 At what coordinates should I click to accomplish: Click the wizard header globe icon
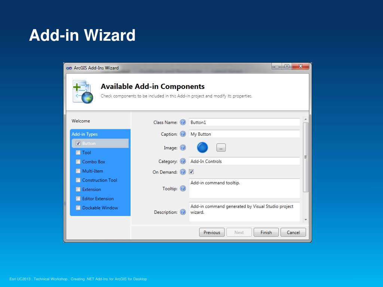(83, 92)
